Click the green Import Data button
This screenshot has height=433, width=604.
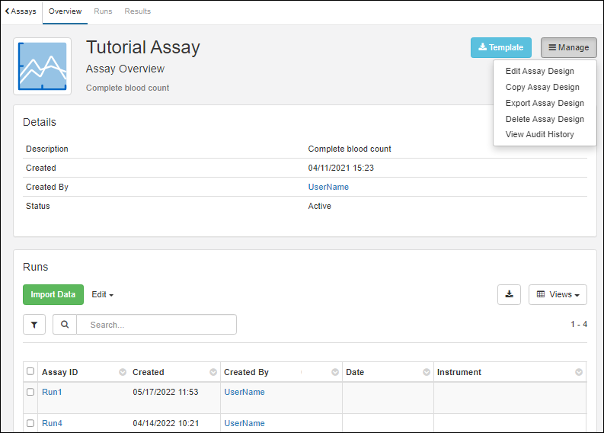pos(53,294)
